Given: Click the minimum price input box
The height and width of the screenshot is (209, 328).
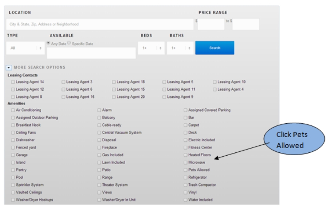Looking at the screenshot, I should pyautogui.click(x=211, y=24).
